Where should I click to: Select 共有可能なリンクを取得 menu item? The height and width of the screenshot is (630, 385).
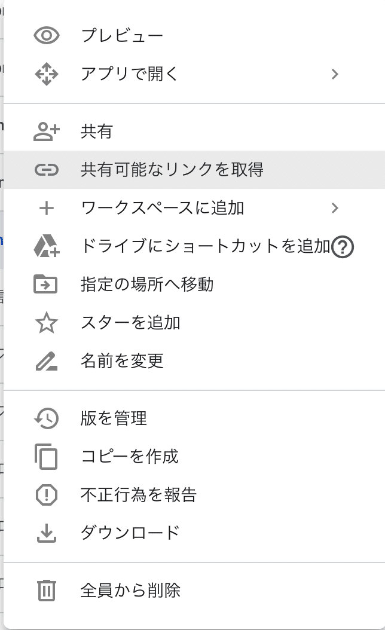coord(172,170)
